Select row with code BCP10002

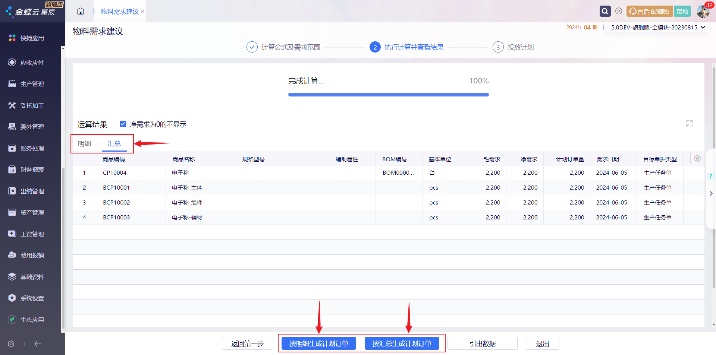point(388,202)
